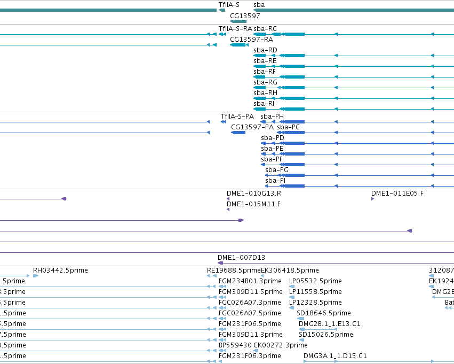Click the arrow marker under DME1-011E05.F
Screen dimensions: 454x364
click(372, 199)
